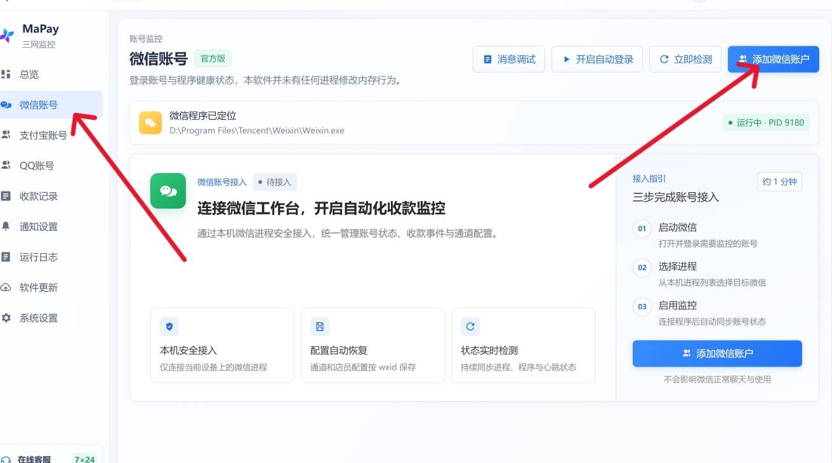The image size is (832, 463).
Task: Select step 02 选择进程
Action: point(717,274)
